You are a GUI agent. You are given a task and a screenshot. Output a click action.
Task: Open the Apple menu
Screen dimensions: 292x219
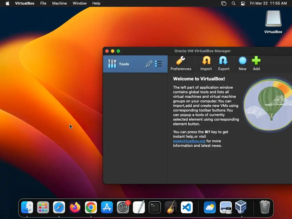point(7,3)
